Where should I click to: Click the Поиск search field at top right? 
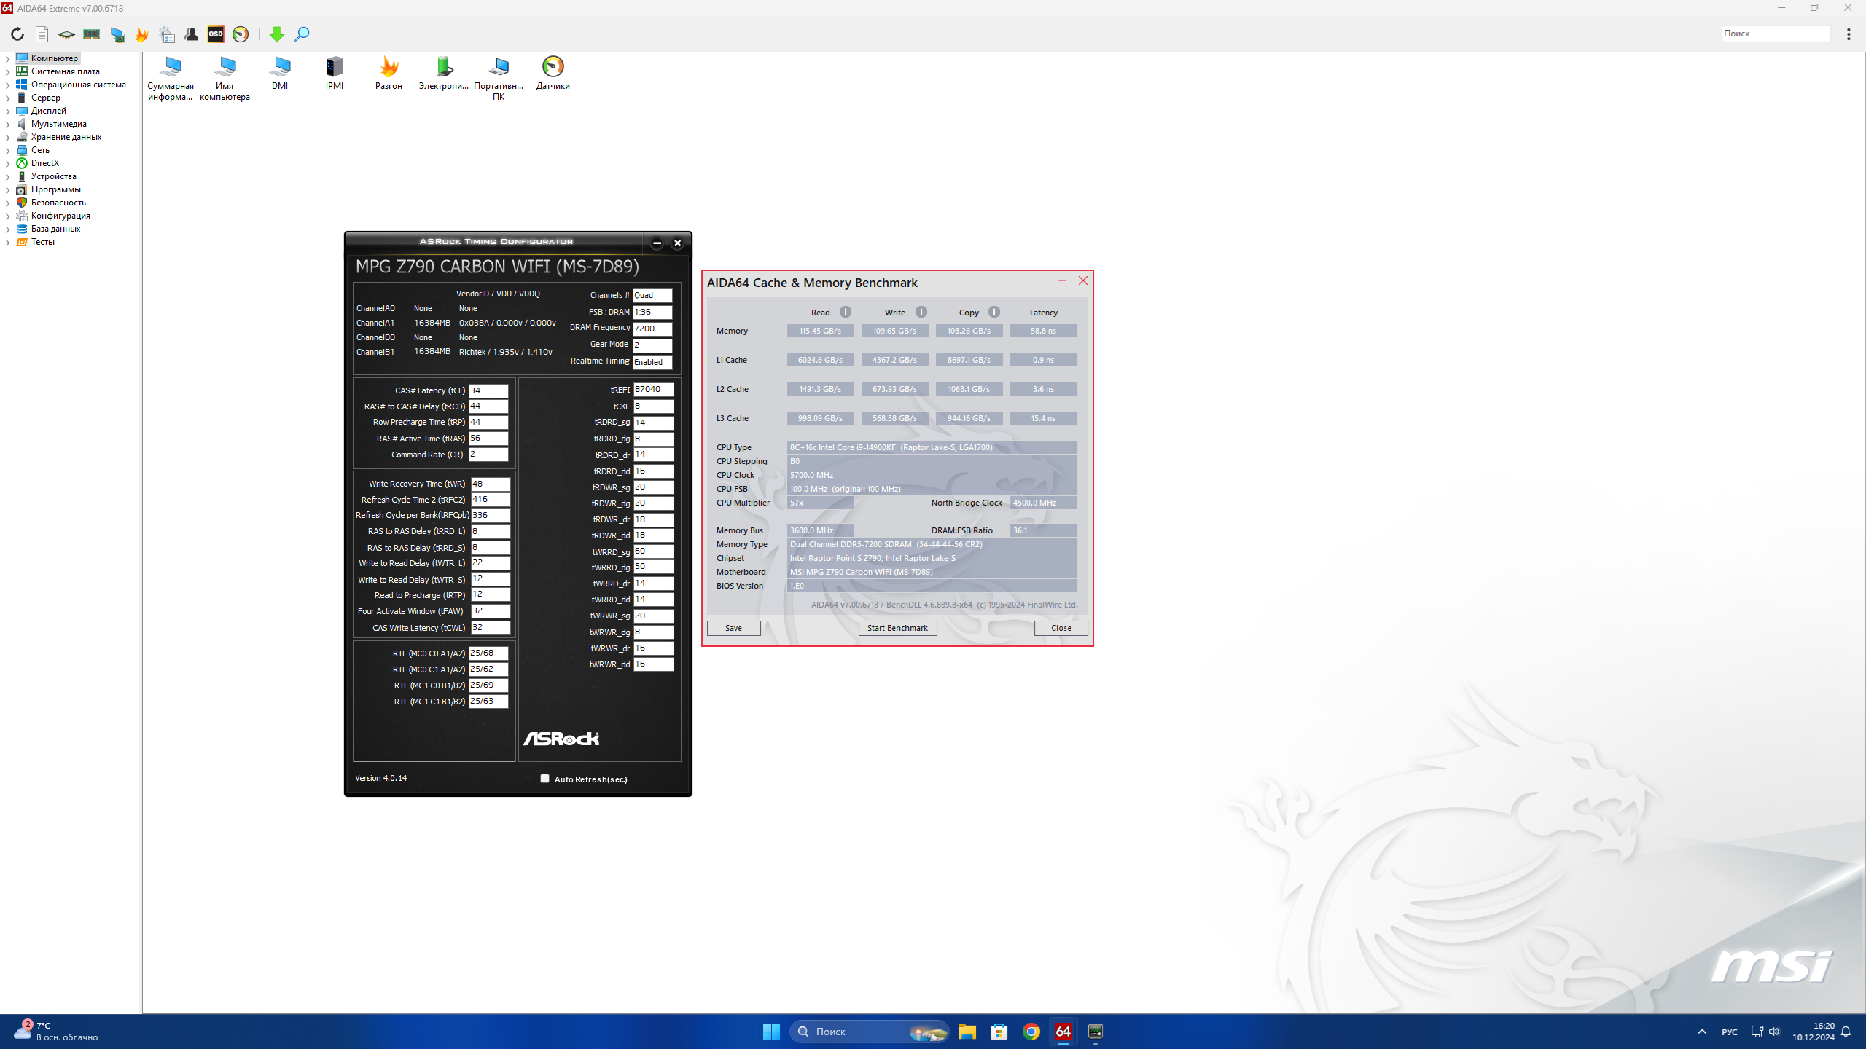coord(1775,34)
